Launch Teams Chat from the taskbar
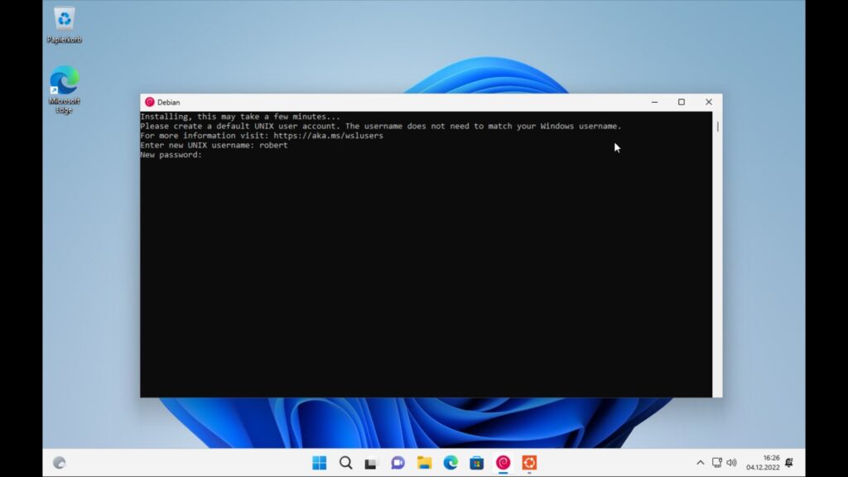 tap(397, 463)
